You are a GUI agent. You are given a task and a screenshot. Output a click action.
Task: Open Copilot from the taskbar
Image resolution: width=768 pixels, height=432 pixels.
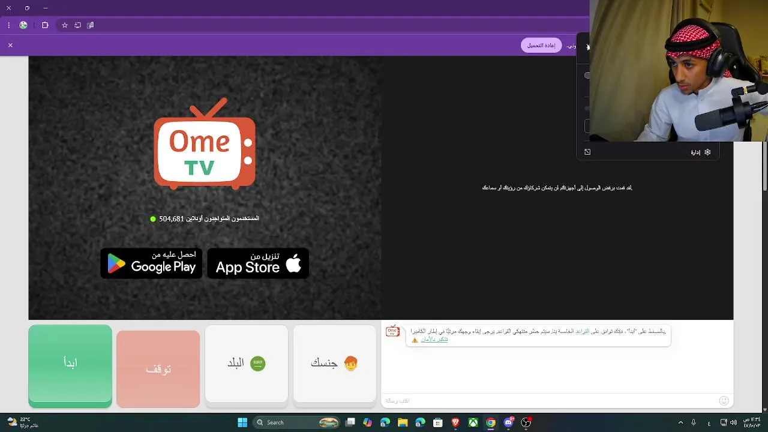click(368, 422)
